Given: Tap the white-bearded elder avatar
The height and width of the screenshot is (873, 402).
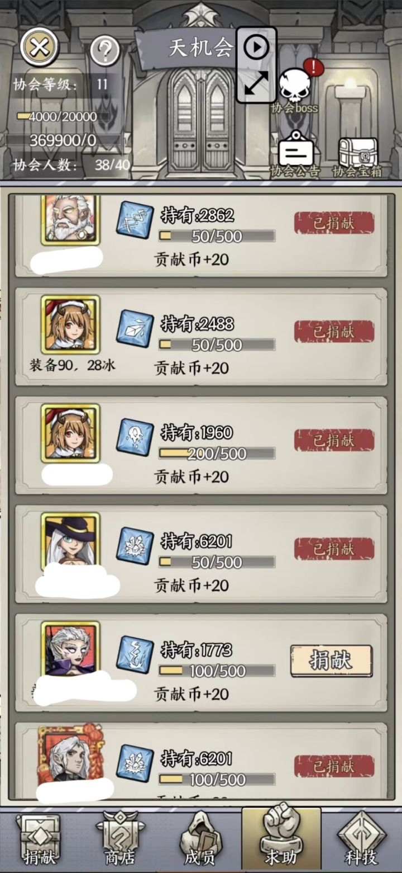Looking at the screenshot, I should point(70,220).
